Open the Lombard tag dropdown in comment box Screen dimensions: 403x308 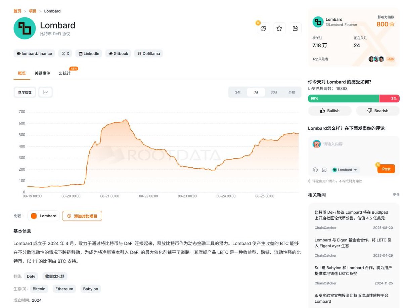pyautogui.click(x=345, y=170)
